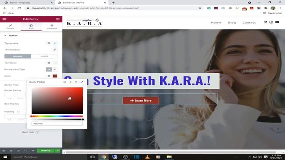
Task: Reset color in the Color Picker
Action: (65, 82)
